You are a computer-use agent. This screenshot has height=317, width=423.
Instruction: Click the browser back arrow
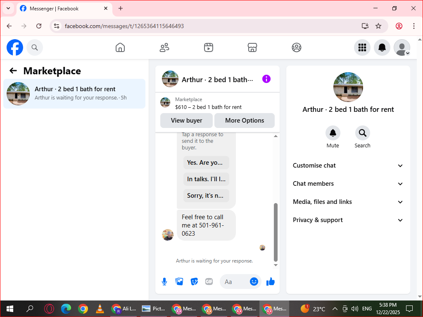click(9, 26)
